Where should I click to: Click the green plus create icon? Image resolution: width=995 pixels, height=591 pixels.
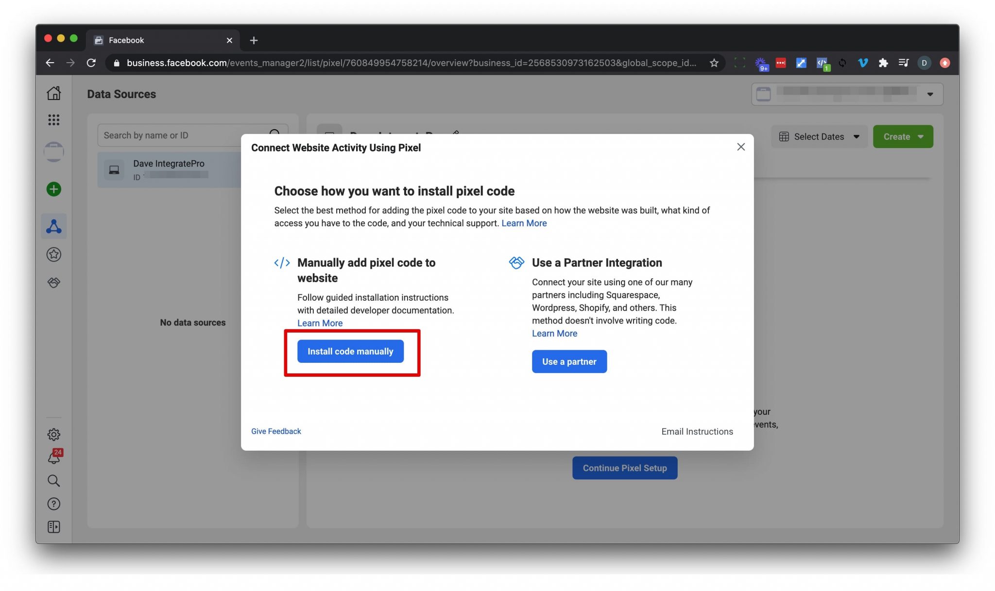click(x=53, y=189)
